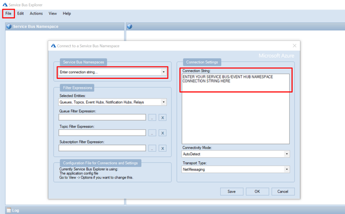Clear the Topic Filter Expression with X
Image resolution: width=345 pixels, height=214 pixels.
163,133
